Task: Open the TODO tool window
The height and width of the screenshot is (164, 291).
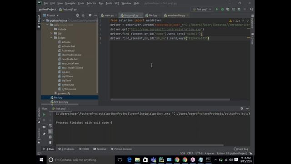Action: coord(84,149)
